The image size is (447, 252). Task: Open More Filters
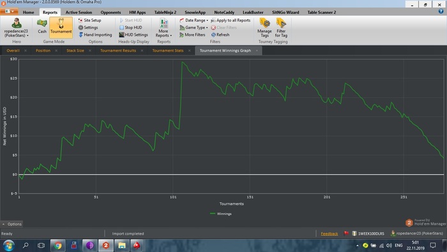coord(192,35)
